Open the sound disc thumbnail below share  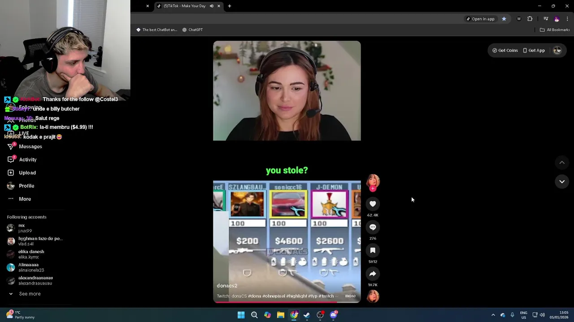tap(373, 296)
